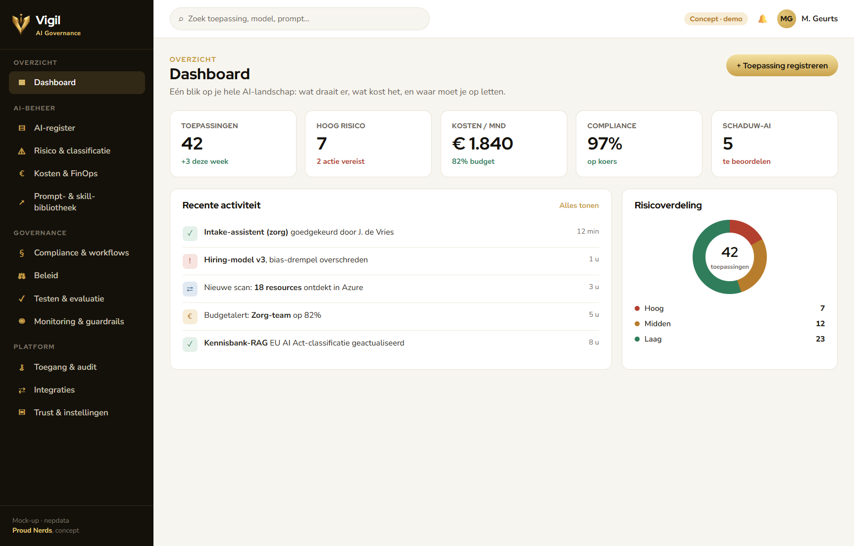Open Trust & instellingen
Viewport: 854px width, 546px height.
coord(77,412)
